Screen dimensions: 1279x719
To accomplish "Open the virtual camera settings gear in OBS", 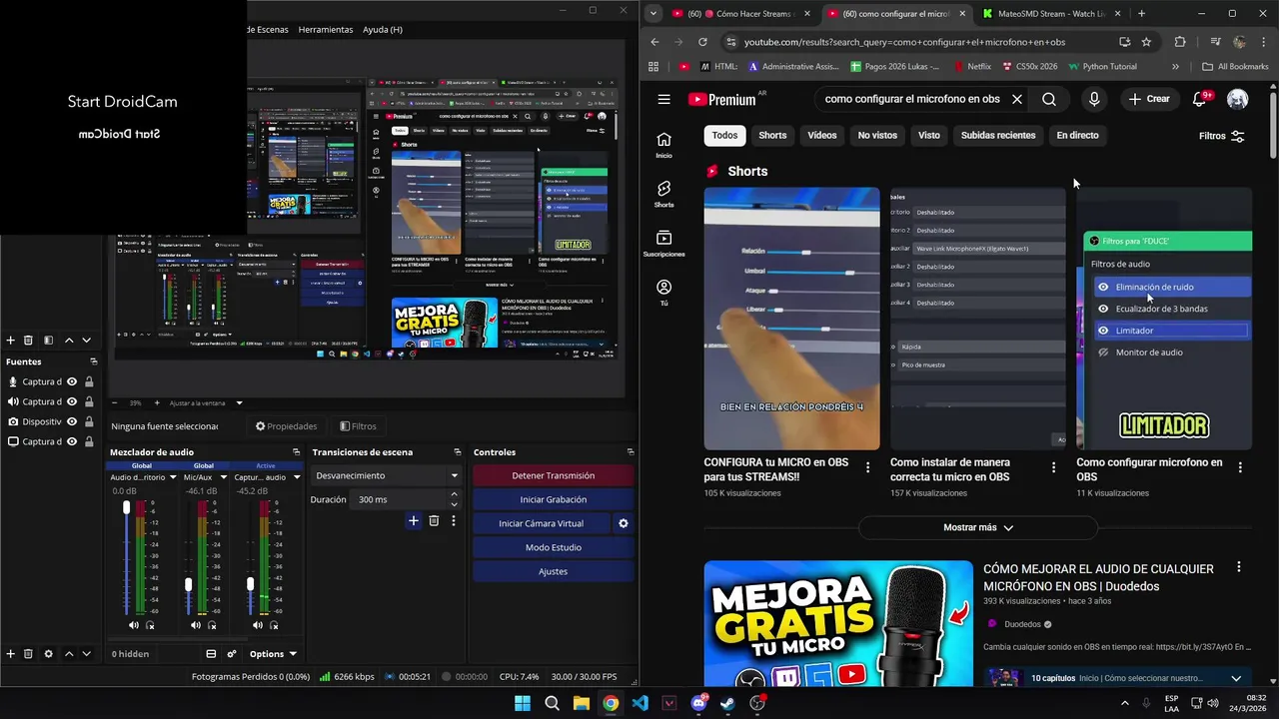I will click(x=624, y=523).
